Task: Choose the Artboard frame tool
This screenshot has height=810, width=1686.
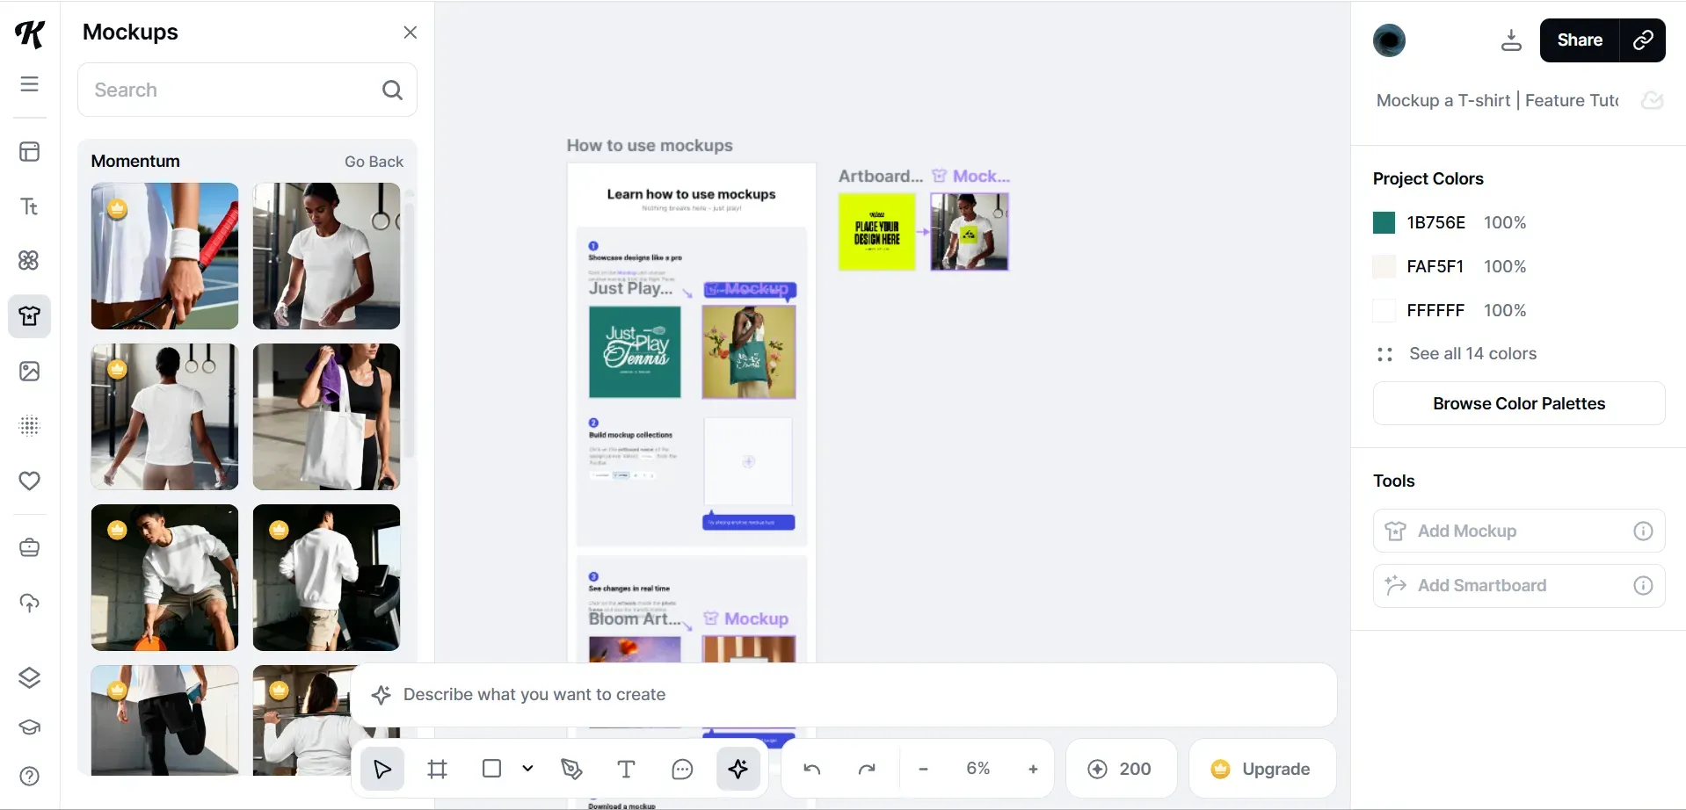Action: coord(437,770)
